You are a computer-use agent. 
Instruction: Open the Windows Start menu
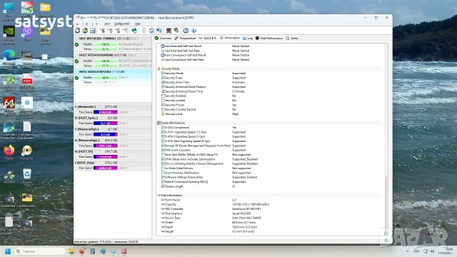pos(8,251)
